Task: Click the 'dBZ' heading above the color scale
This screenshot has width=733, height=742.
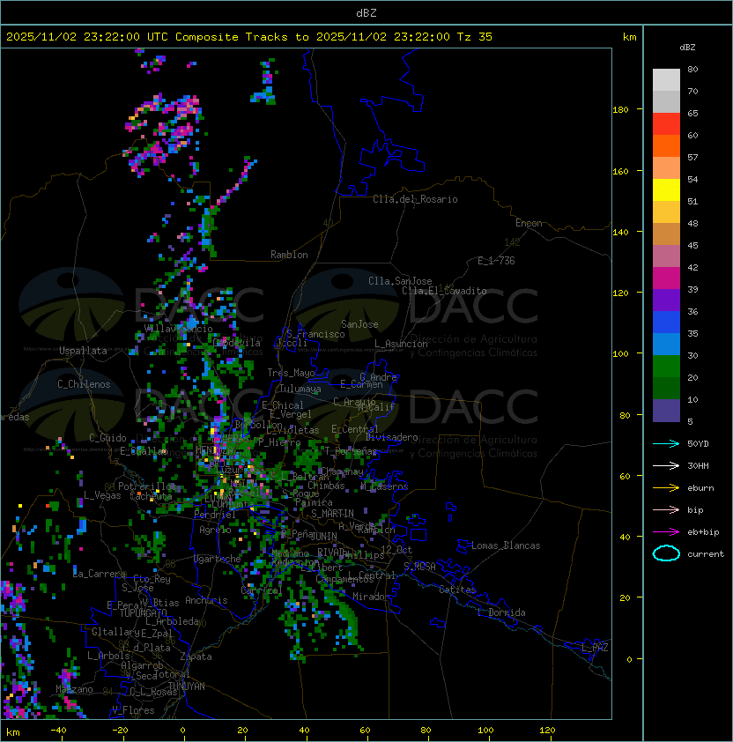Action: tap(687, 48)
